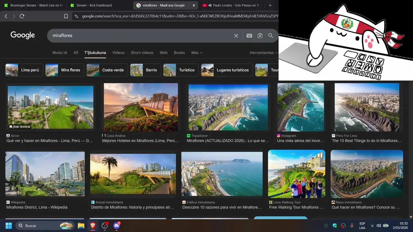413x232 pixels.
Task: Bookmark this page with the bookmark icon
Action: 66,16
